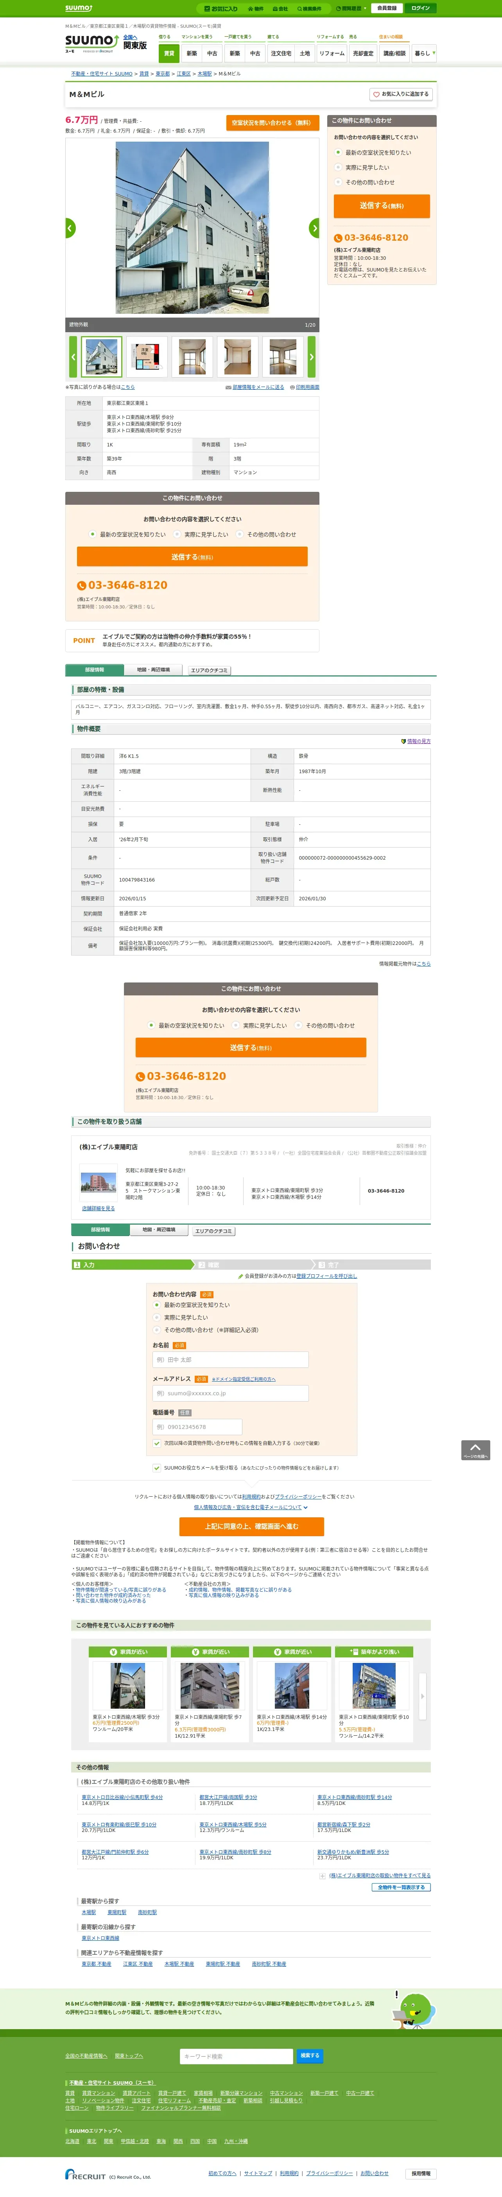Show previous main photo with left arrow
Viewport: 502px width, 2197px height.
coord(71,228)
